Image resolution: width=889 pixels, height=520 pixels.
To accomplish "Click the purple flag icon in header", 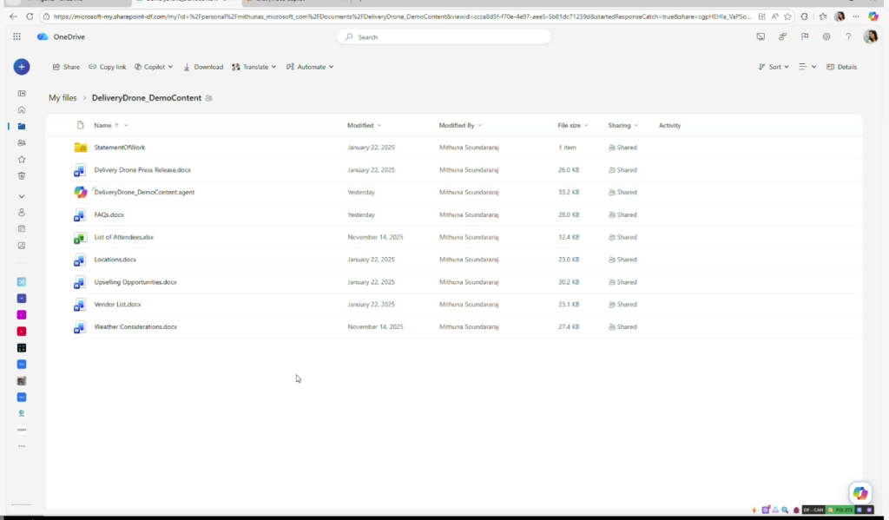I will click(805, 36).
